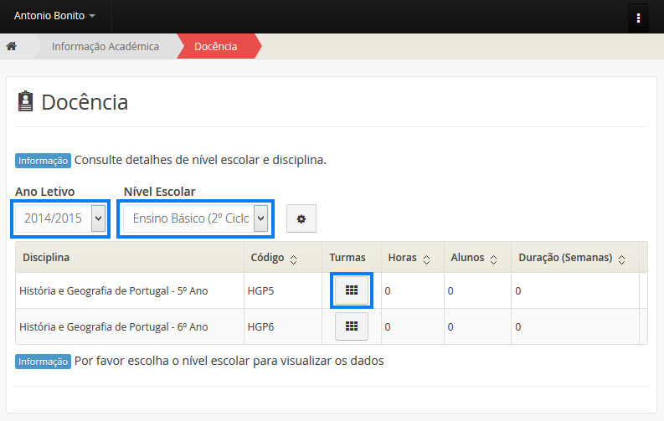Click the Alunos count for HGP5
The width and height of the screenshot is (664, 421).
pyautogui.click(x=450, y=291)
